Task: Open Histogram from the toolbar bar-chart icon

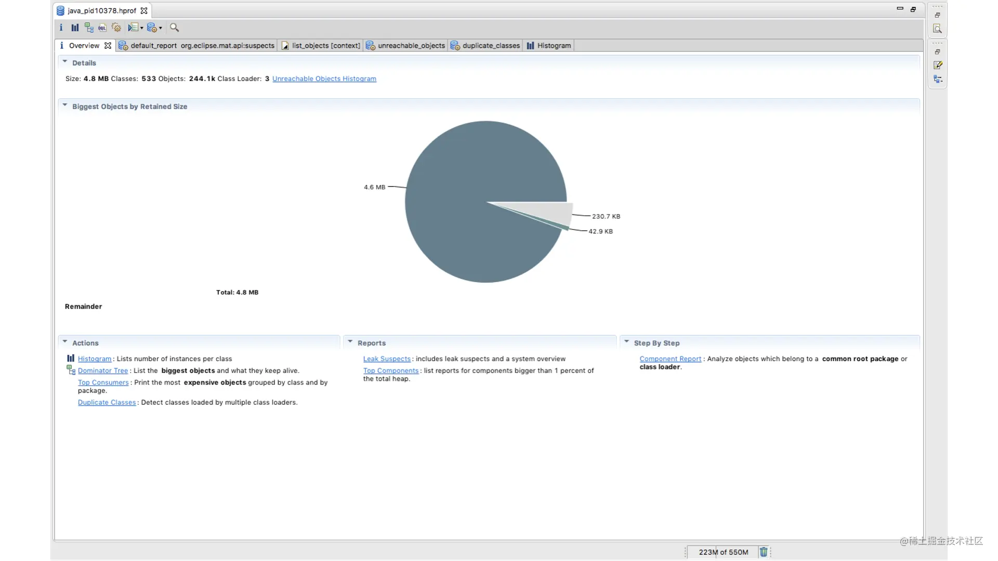Action: 75,28
